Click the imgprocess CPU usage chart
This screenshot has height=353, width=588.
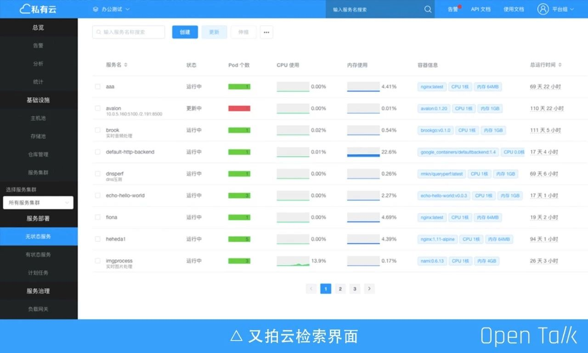click(x=293, y=261)
